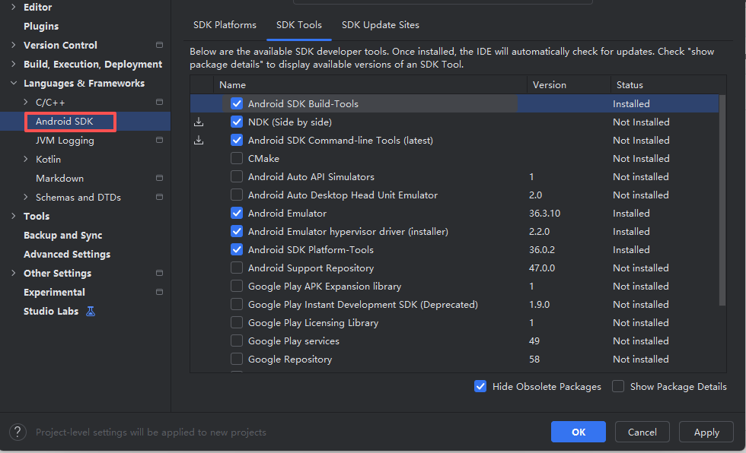Click project-level icon next to Version Control
Viewport: 746px width, 453px height.
tap(159, 45)
